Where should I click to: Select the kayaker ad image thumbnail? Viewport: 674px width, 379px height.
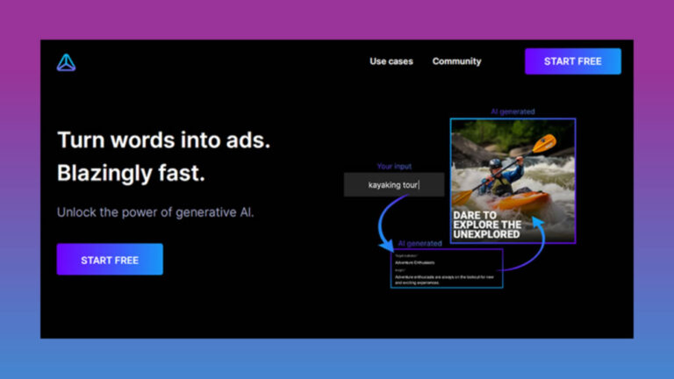click(x=513, y=181)
